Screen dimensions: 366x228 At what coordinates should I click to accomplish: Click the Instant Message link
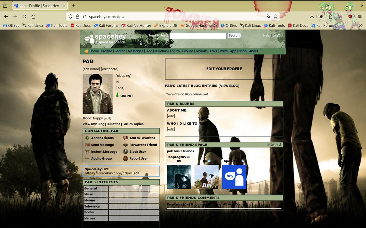(104, 152)
